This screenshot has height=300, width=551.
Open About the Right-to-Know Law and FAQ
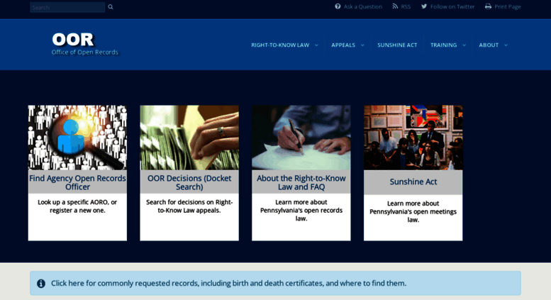(x=301, y=182)
